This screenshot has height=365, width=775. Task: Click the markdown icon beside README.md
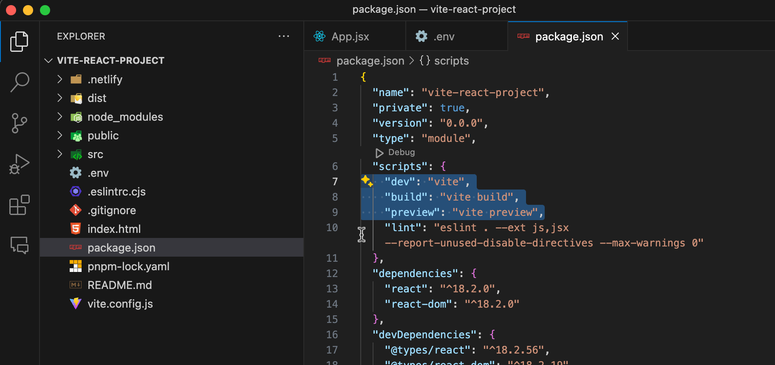click(x=76, y=285)
